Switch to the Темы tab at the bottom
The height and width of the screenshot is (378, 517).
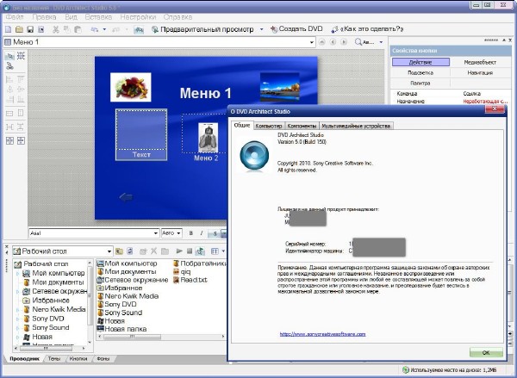click(x=53, y=357)
